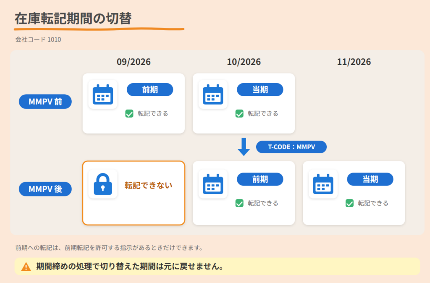
Task: Click the calendar icon in the MMPV前 09/2026 card
Action: coord(103,95)
